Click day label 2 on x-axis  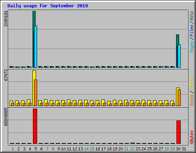pos(18,149)
